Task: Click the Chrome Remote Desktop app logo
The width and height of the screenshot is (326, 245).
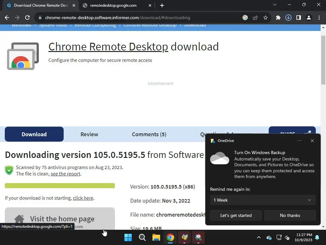Action: [23, 56]
